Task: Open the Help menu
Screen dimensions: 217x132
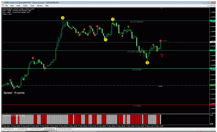Action: coord(47,6)
